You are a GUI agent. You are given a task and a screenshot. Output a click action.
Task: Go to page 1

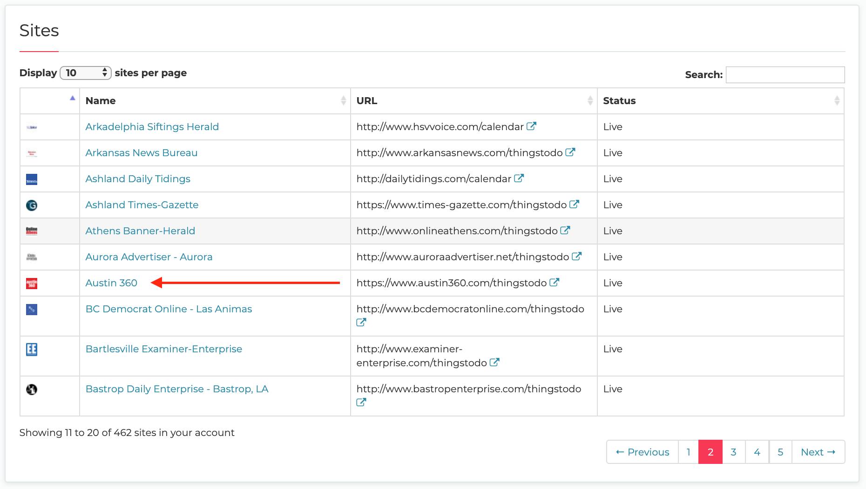point(689,452)
